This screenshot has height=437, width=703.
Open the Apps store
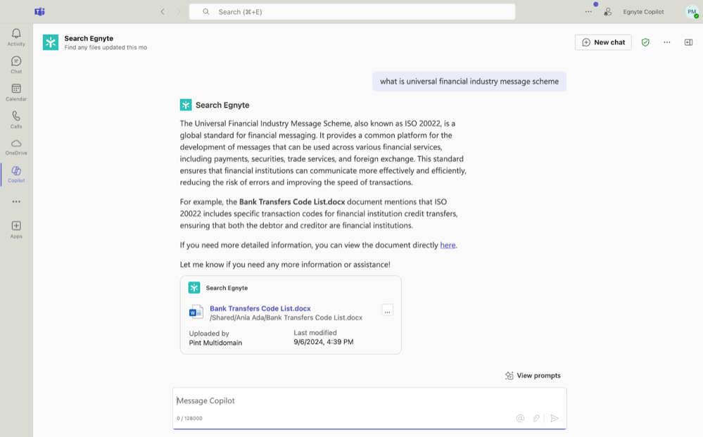pyautogui.click(x=16, y=229)
